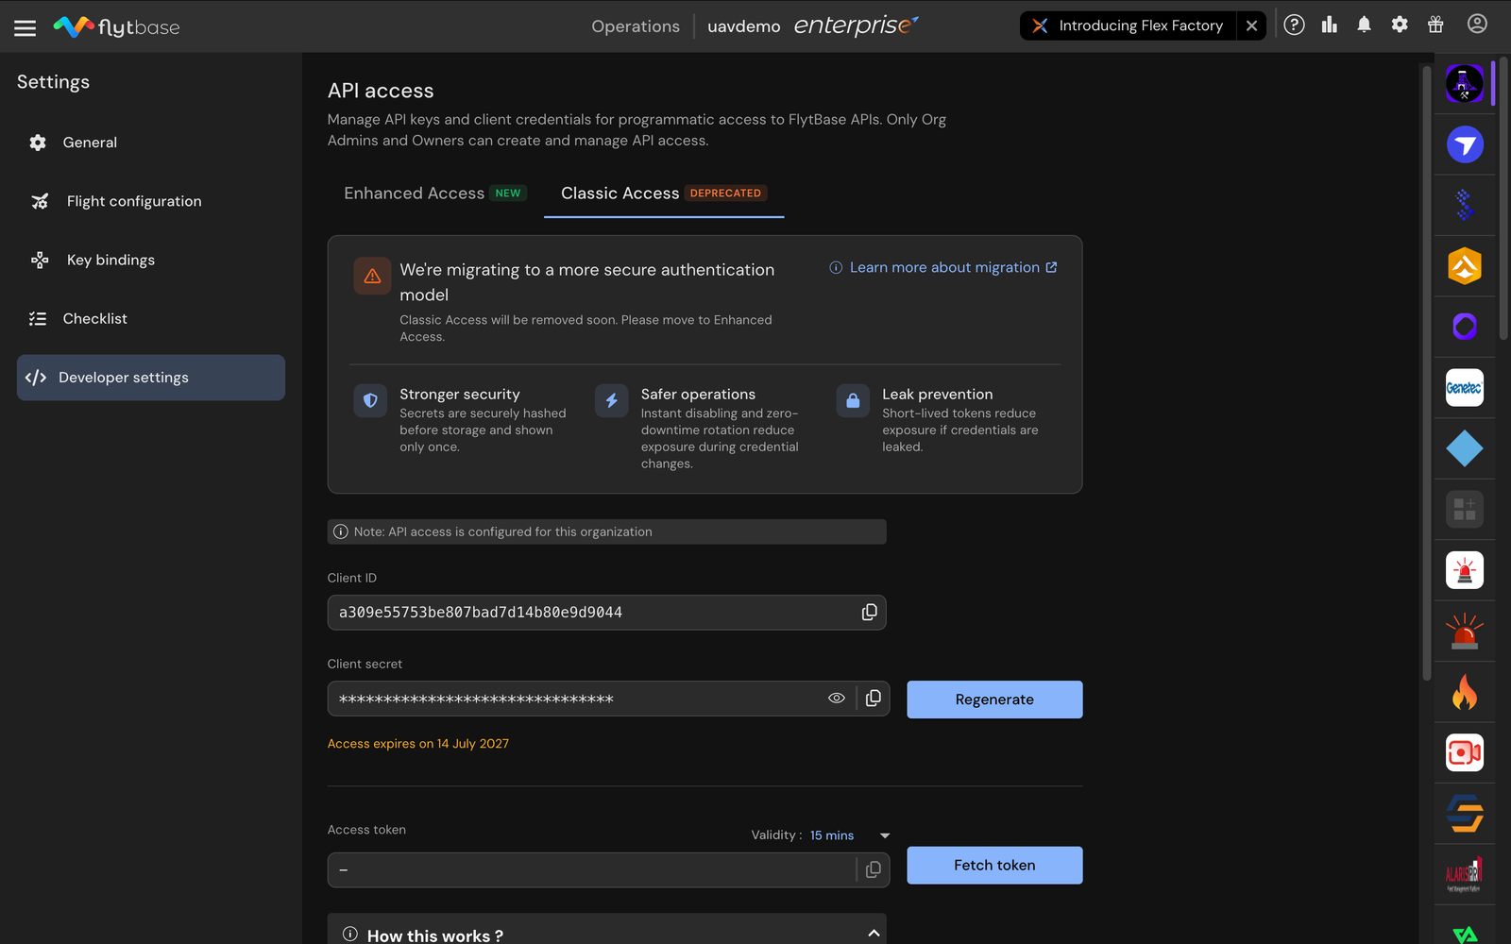Open the settings gear in top bar

point(1400,25)
